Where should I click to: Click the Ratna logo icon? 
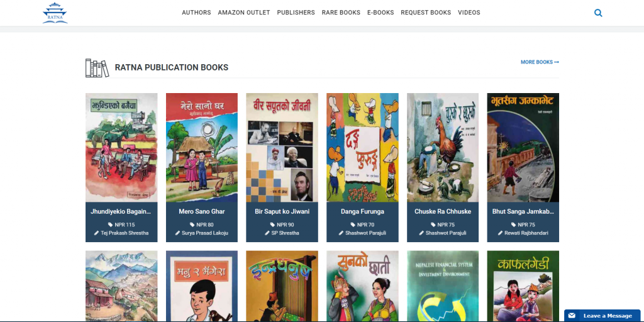coord(55,13)
